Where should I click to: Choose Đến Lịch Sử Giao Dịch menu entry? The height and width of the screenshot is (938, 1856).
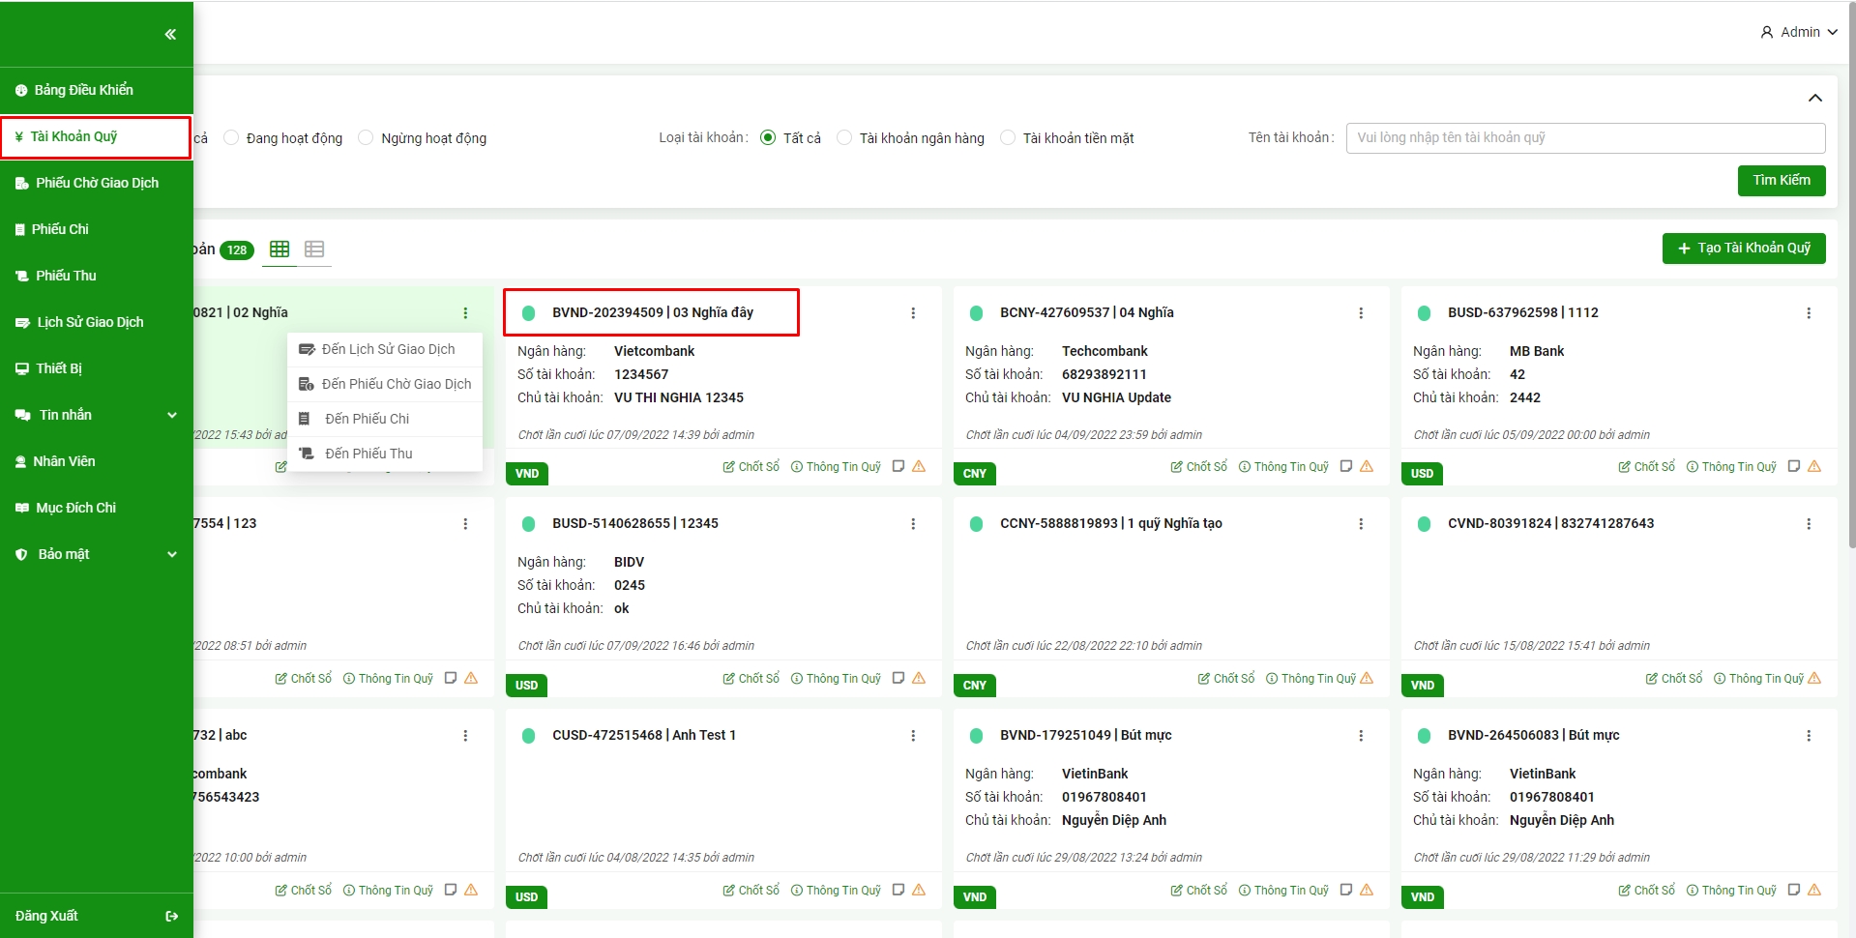pos(387,349)
